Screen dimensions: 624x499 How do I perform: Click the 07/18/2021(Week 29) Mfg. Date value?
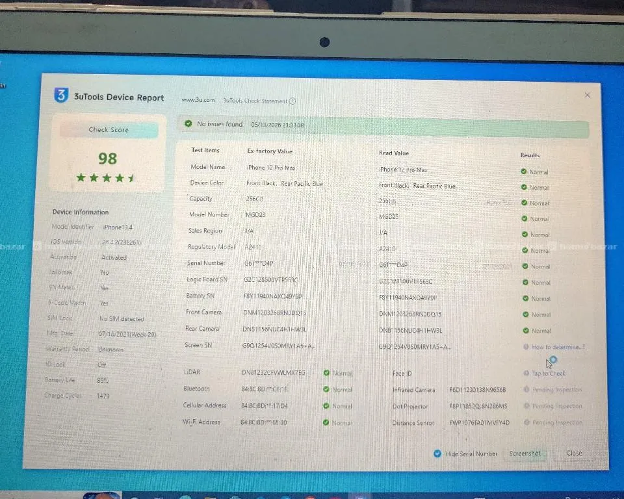(127, 334)
